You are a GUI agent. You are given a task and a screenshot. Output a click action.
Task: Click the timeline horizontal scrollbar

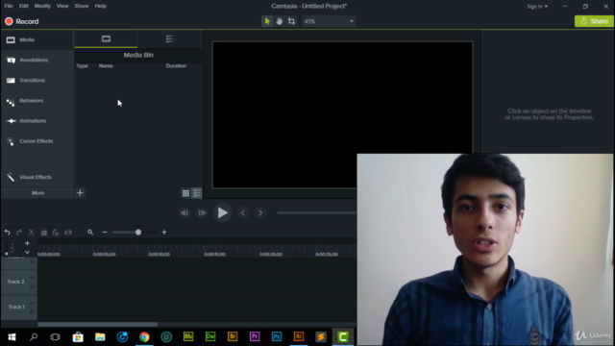pos(98,325)
